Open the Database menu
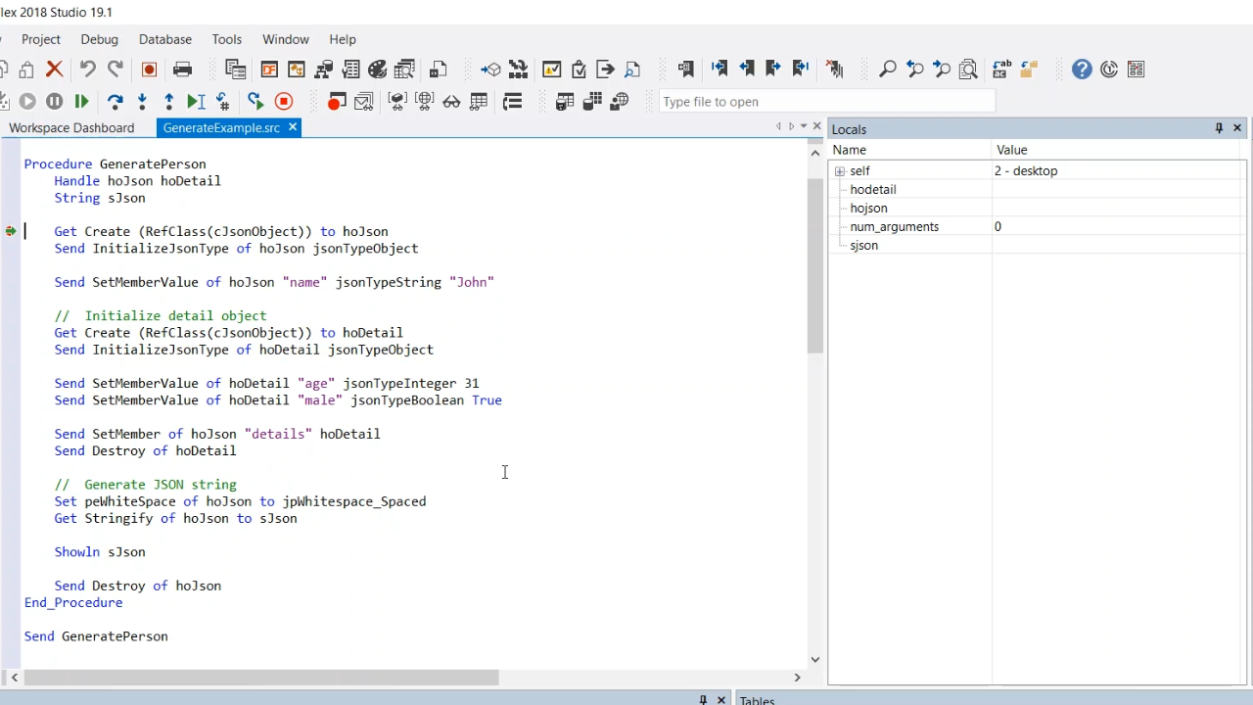The height and width of the screenshot is (705, 1253). [x=164, y=39]
